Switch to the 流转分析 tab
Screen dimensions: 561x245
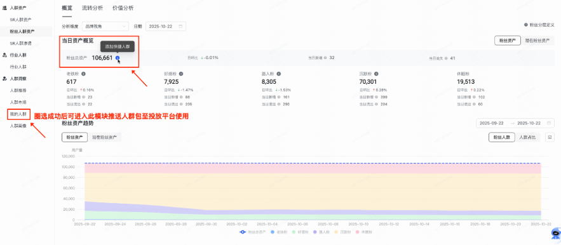pos(92,8)
